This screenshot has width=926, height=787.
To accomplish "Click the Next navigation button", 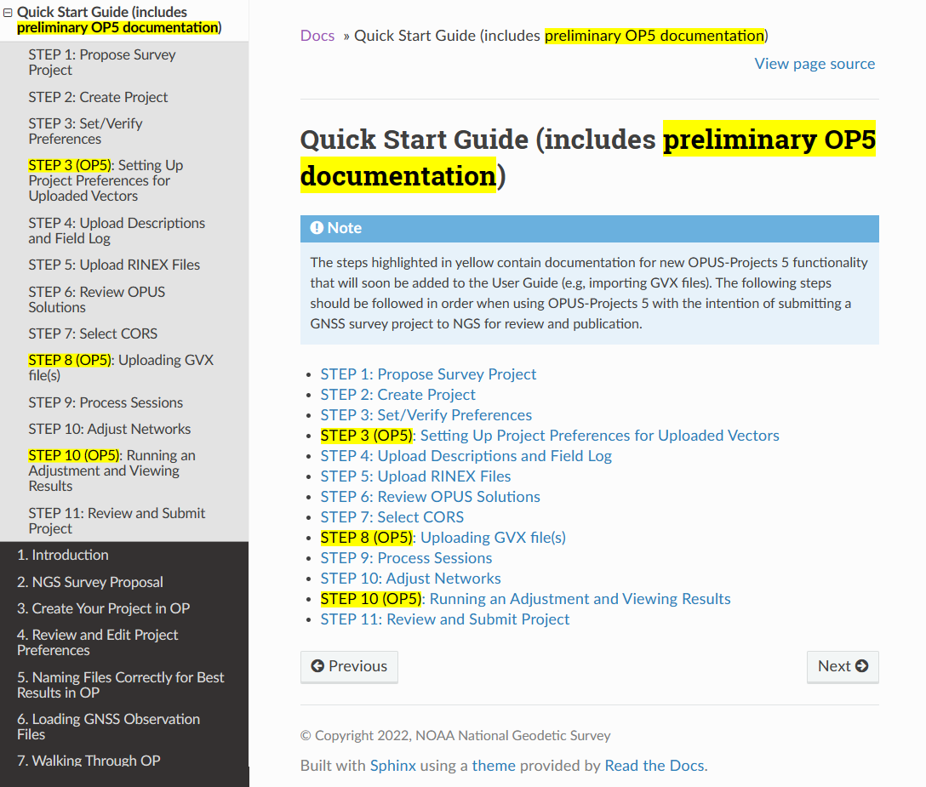I will 843,666.
